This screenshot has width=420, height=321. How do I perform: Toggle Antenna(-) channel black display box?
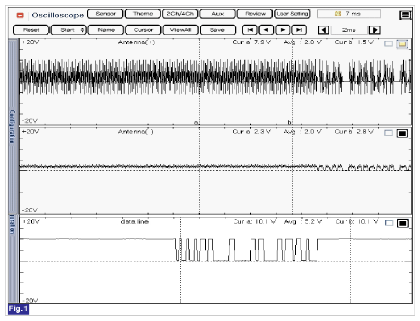(x=402, y=133)
